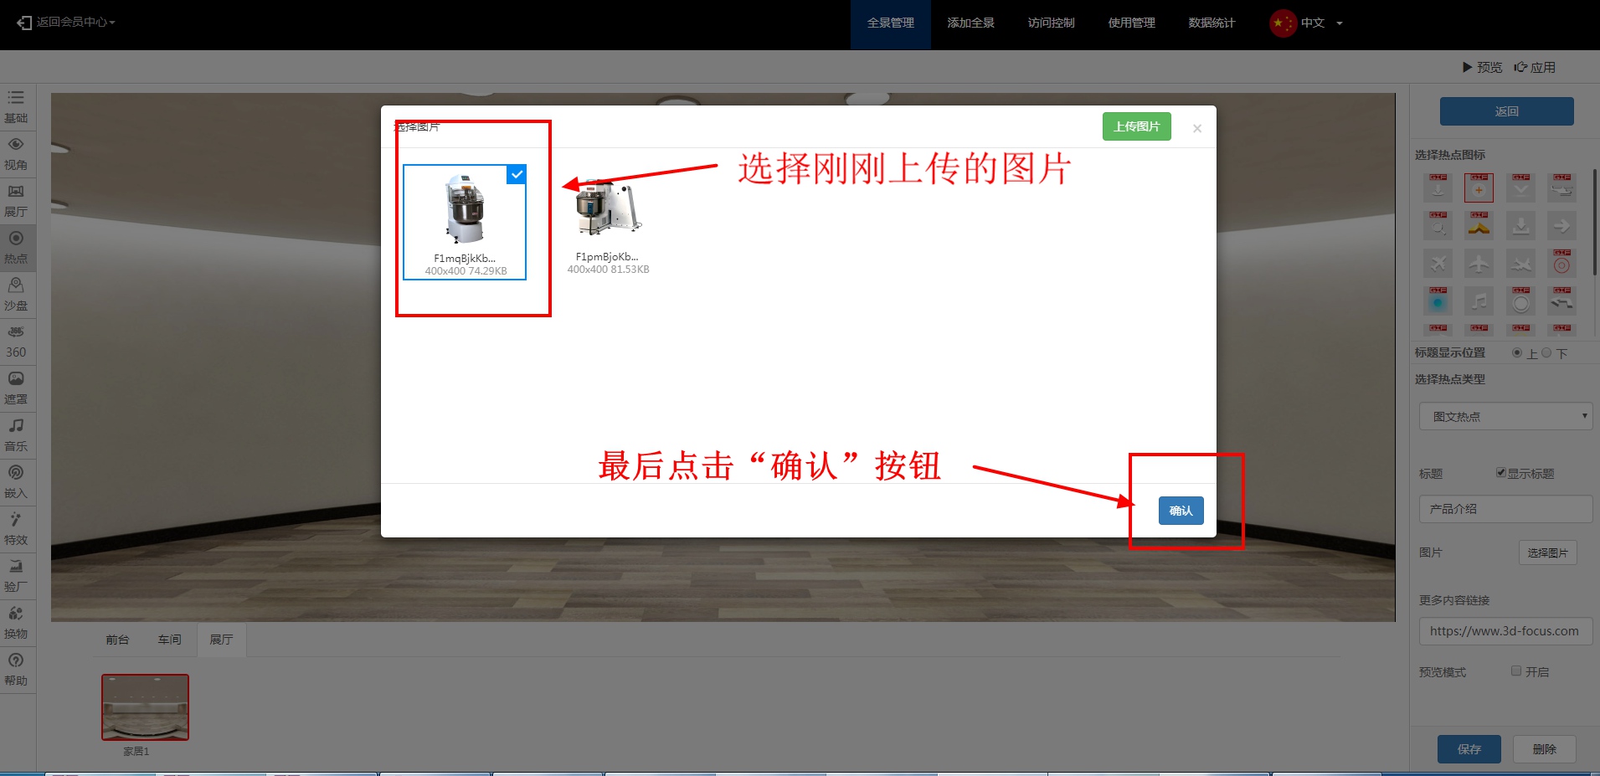The image size is (1600, 776).
Task: Open the 沙盘 sandbox sidebar tool
Action: point(16,294)
